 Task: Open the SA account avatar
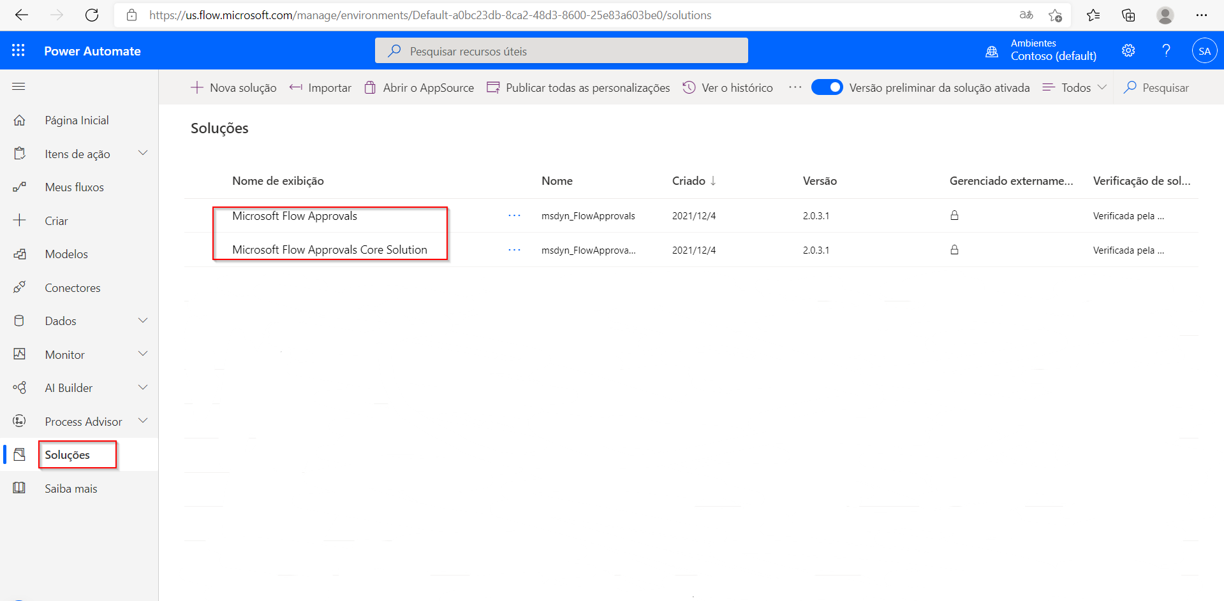[1204, 51]
